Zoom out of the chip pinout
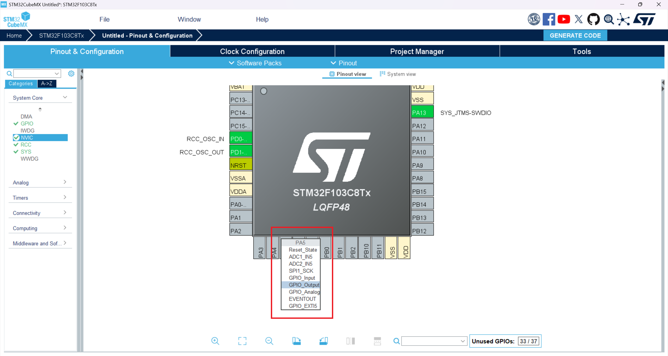 point(269,341)
